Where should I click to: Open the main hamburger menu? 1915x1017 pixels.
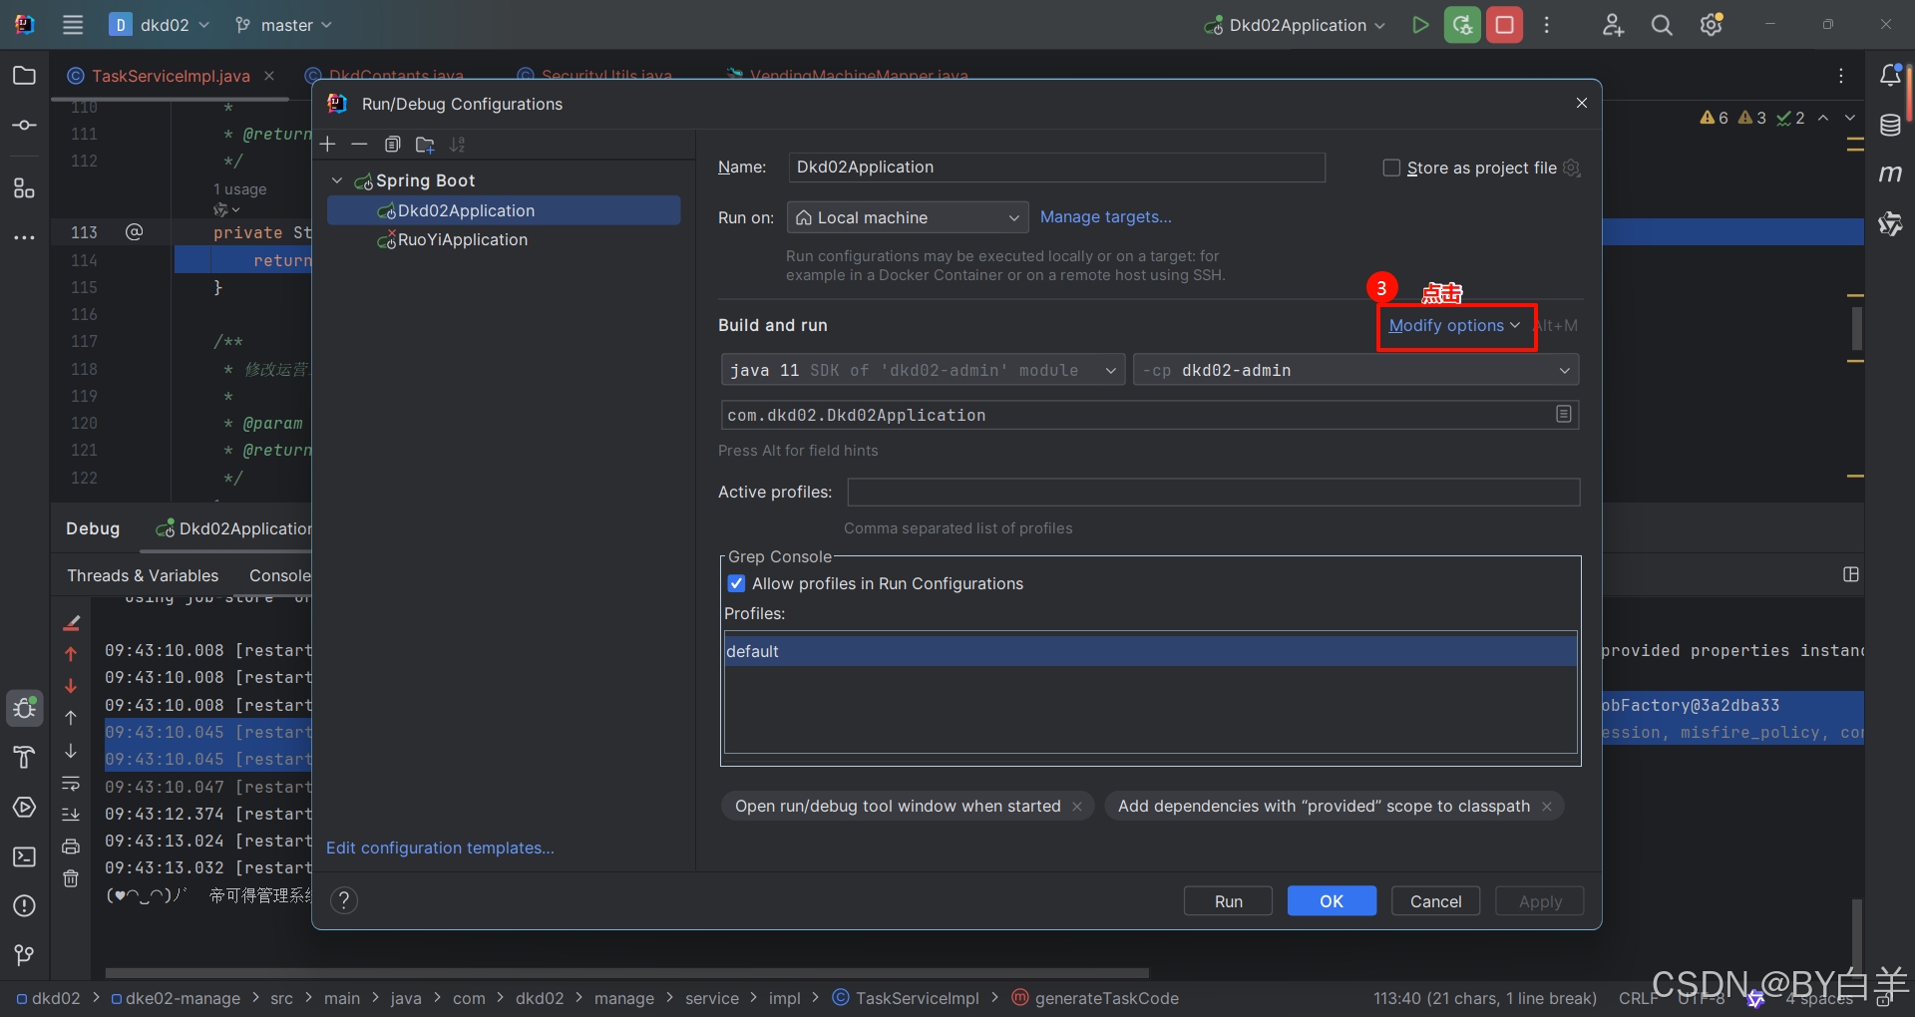[x=73, y=25]
